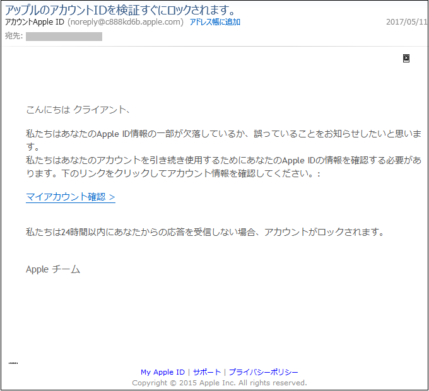Click the date 2017/05/11
Image resolution: width=429 pixels, height=391 pixels.
pyautogui.click(x=406, y=22)
